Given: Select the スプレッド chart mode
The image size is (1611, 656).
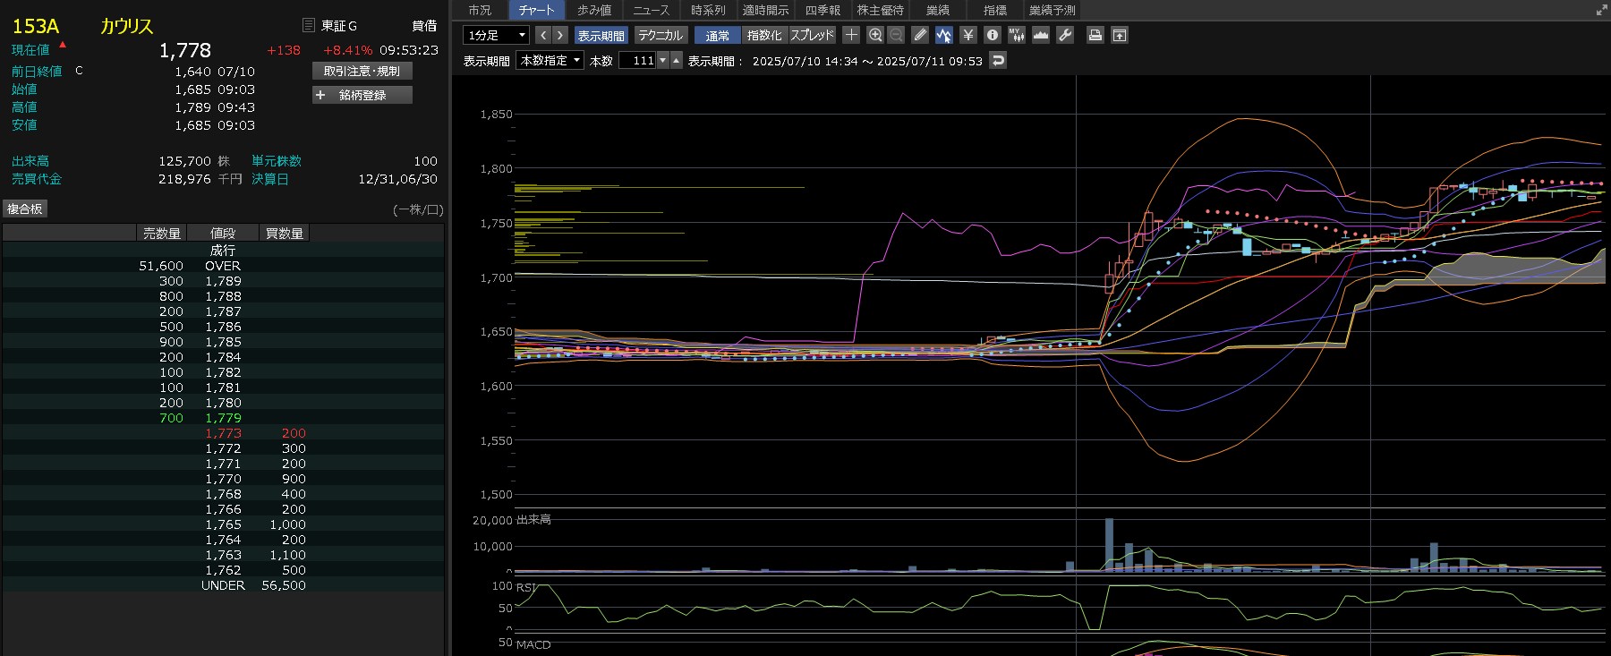Looking at the screenshot, I should click(x=812, y=35).
